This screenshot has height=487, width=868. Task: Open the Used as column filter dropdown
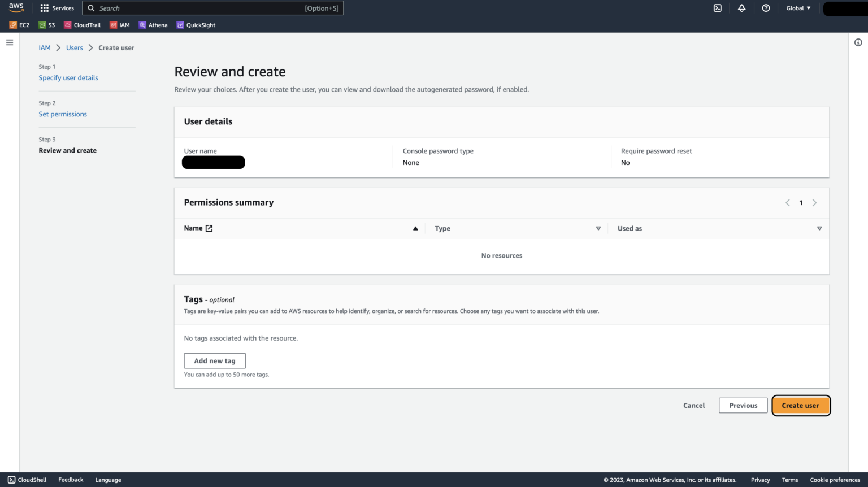(819, 228)
